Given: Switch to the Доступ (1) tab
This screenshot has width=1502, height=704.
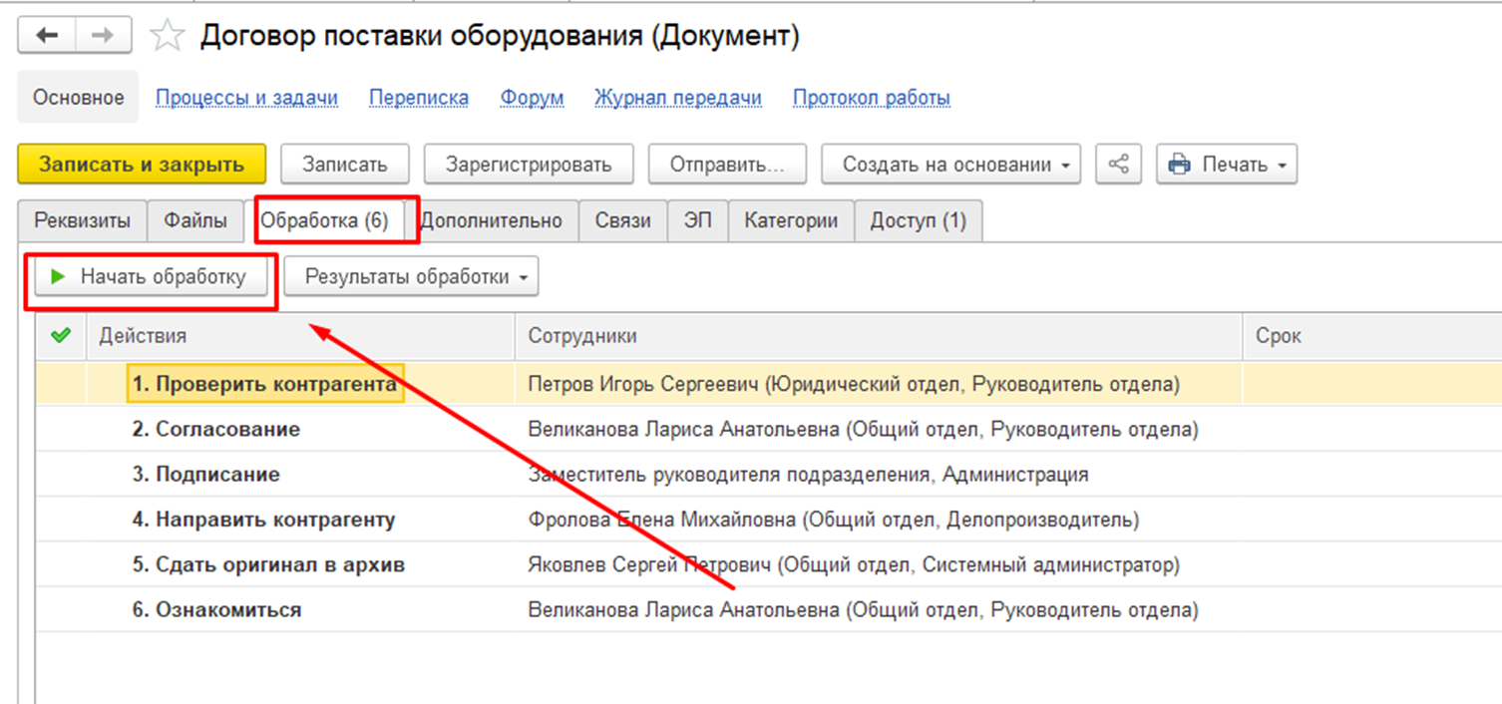Looking at the screenshot, I should [x=919, y=221].
